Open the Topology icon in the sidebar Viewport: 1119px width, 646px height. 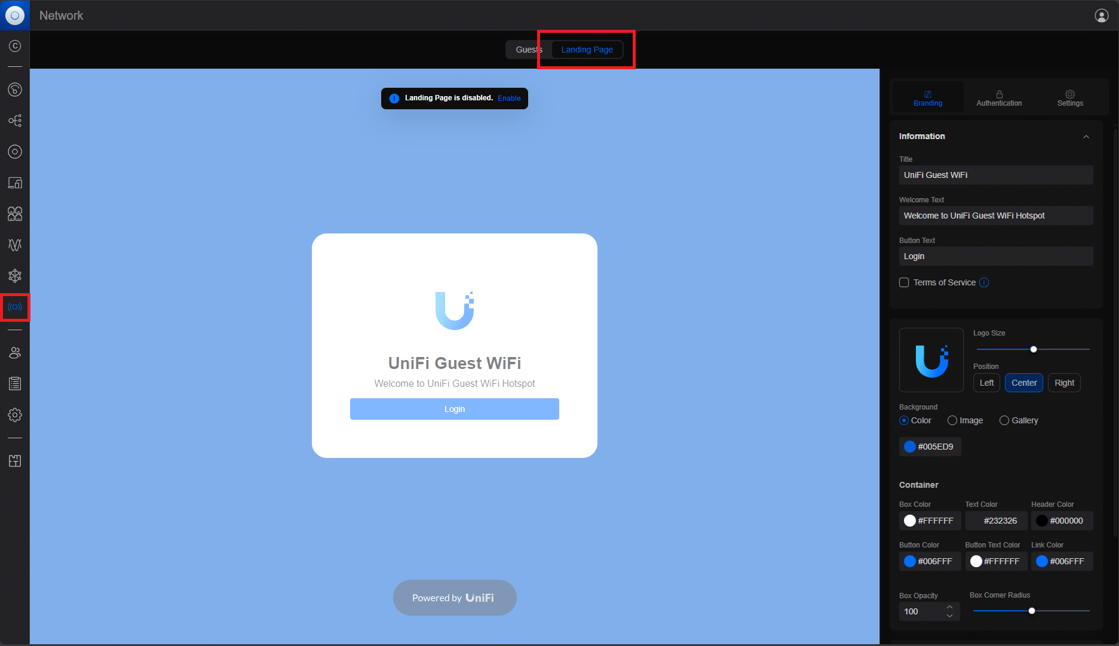15,121
